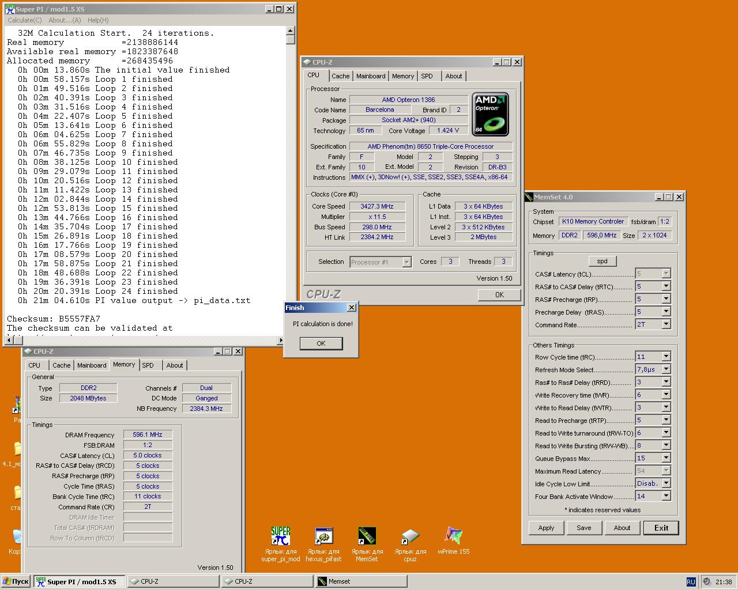Select Mainboard tab in lower CPU-Z window
The image size is (738, 590).
point(92,365)
